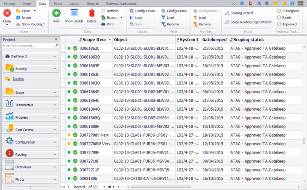
Task: Click the red Close icon in ribbon
Action: click(x=7, y=14)
